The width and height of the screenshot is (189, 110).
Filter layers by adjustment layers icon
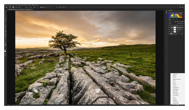tap(177, 22)
